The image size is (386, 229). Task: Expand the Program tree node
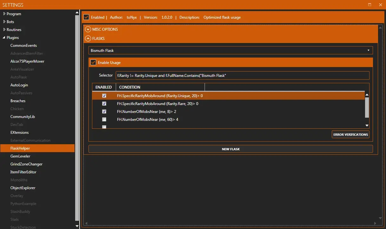4,14
